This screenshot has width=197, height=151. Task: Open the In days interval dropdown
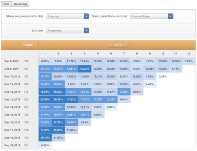119,45
